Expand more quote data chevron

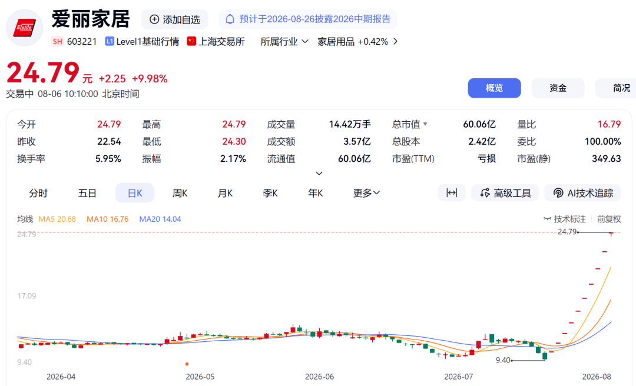point(319,173)
